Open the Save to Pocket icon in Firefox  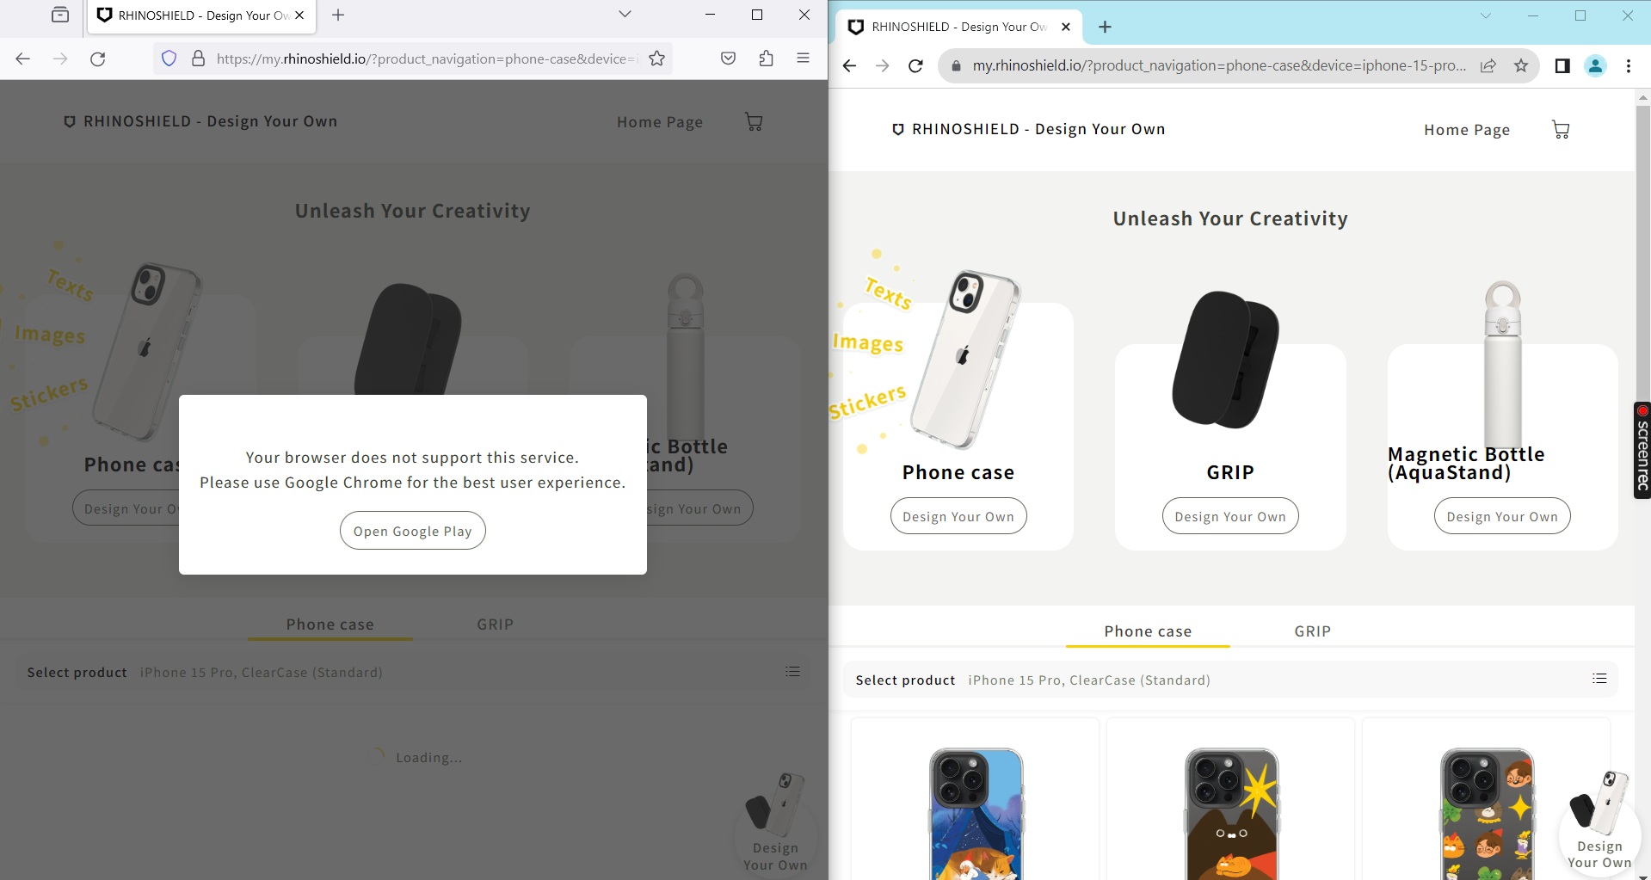727,58
